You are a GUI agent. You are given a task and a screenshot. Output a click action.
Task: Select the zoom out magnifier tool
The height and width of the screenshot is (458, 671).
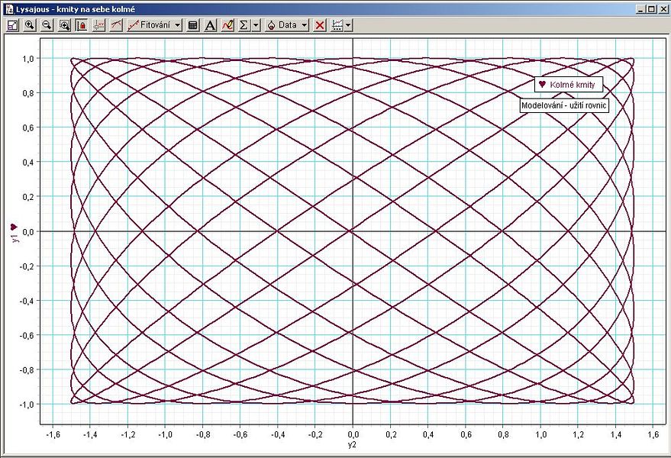click(47, 25)
